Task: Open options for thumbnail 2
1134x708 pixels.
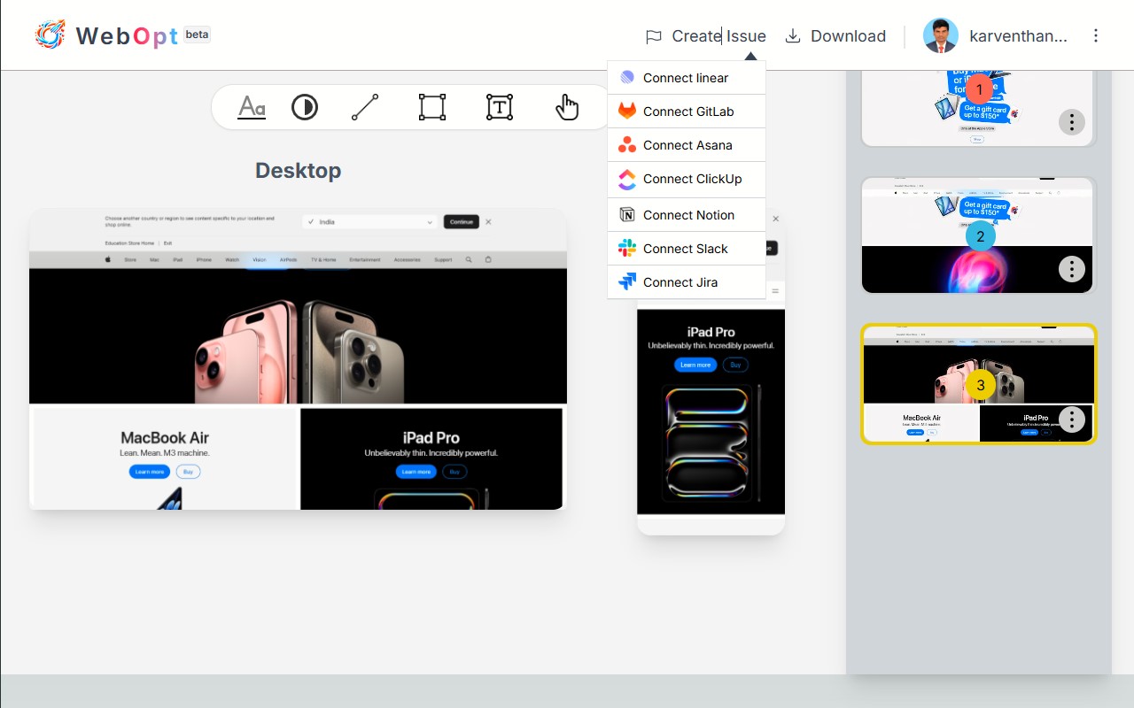Action: [1072, 268]
